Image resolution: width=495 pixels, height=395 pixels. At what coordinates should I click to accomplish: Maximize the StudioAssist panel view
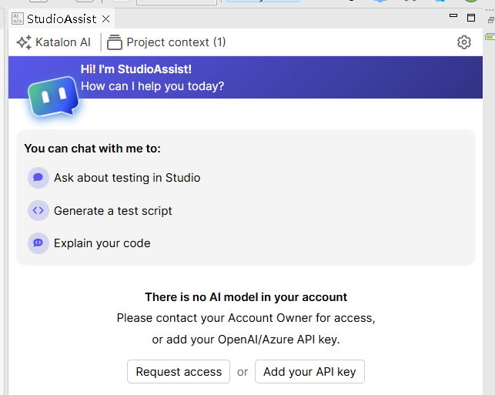pos(471,17)
